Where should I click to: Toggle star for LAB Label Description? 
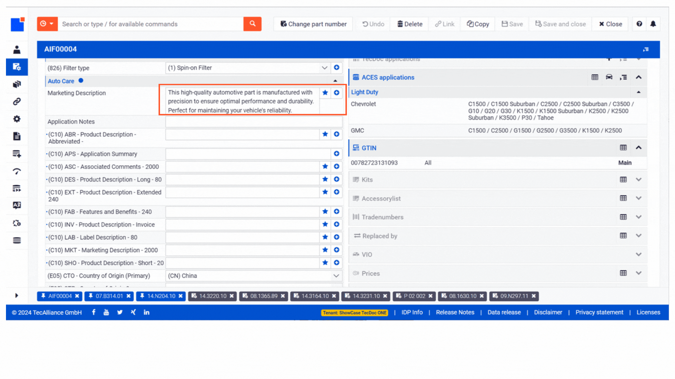coord(325,237)
